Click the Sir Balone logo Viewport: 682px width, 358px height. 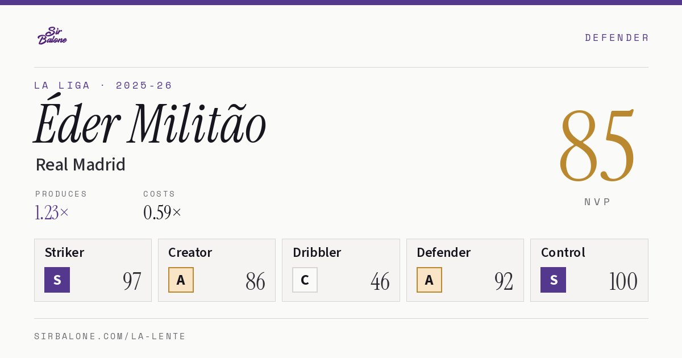tap(52, 35)
